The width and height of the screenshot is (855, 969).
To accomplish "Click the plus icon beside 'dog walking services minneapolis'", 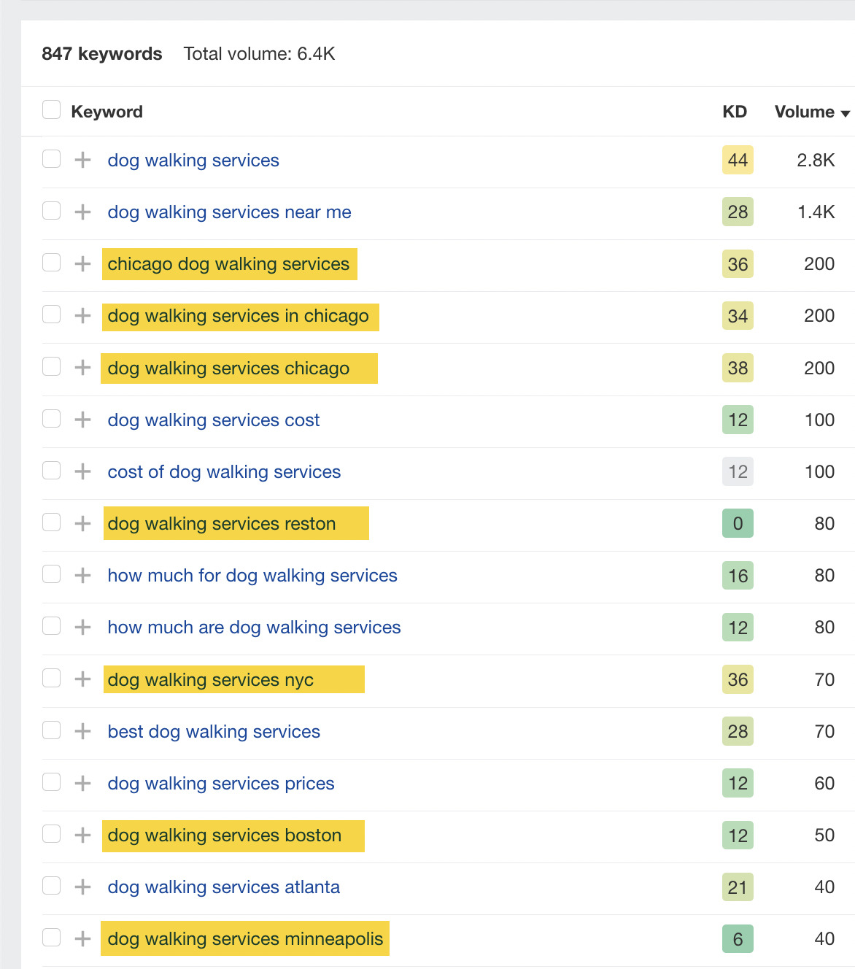I will pyautogui.click(x=82, y=938).
